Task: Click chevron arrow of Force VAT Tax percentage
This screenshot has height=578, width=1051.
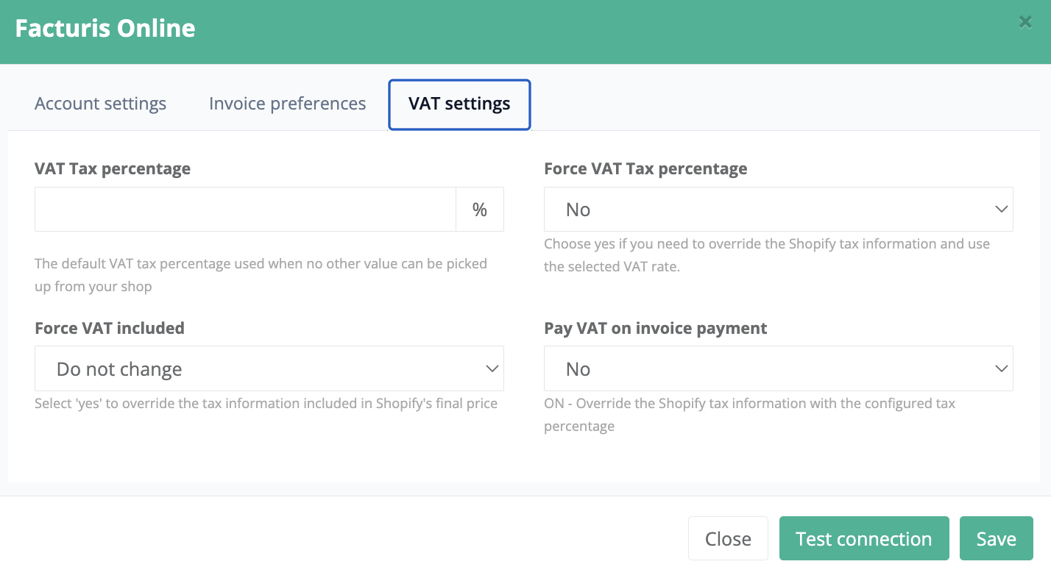Action: click(x=1001, y=210)
